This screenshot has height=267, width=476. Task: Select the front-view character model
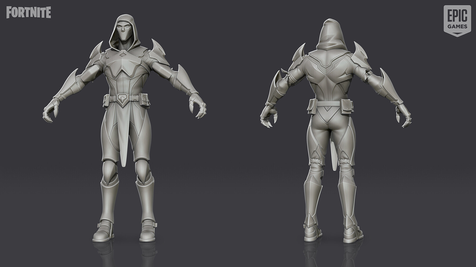[x=125, y=128]
